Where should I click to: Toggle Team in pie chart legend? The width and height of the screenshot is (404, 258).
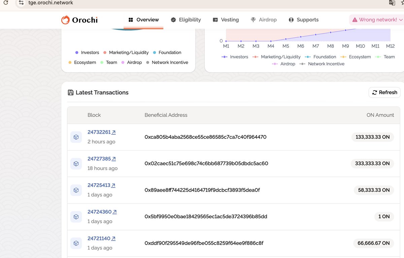tap(109, 62)
